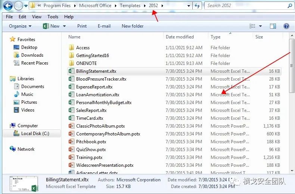Open the recent pages dropdown arrow
This screenshot has width=295, height=194.
26,6
